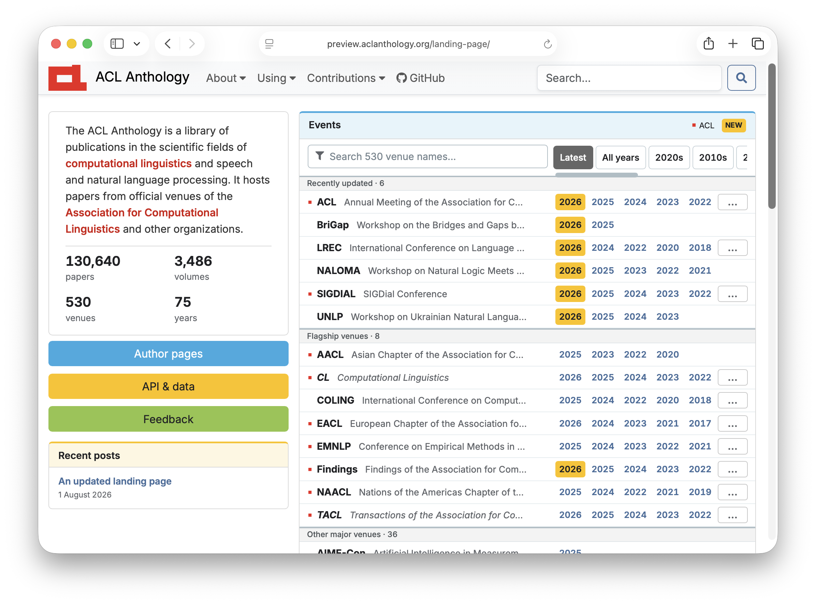The height and width of the screenshot is (604, 816).
Task: Open the API & data button
Action: (168, 386)
